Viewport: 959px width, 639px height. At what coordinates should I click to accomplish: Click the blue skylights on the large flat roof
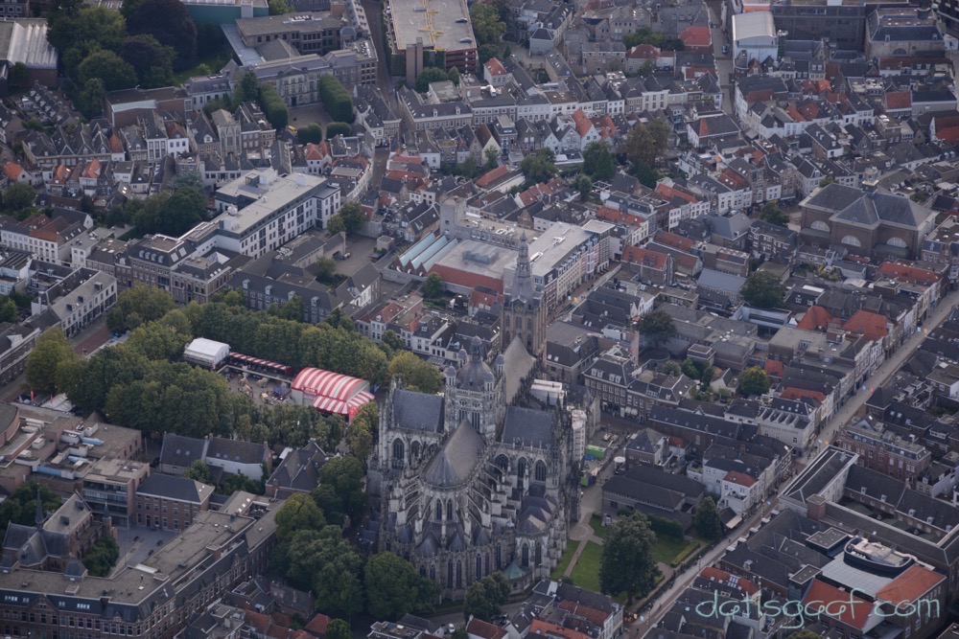(x=427, y=251)
